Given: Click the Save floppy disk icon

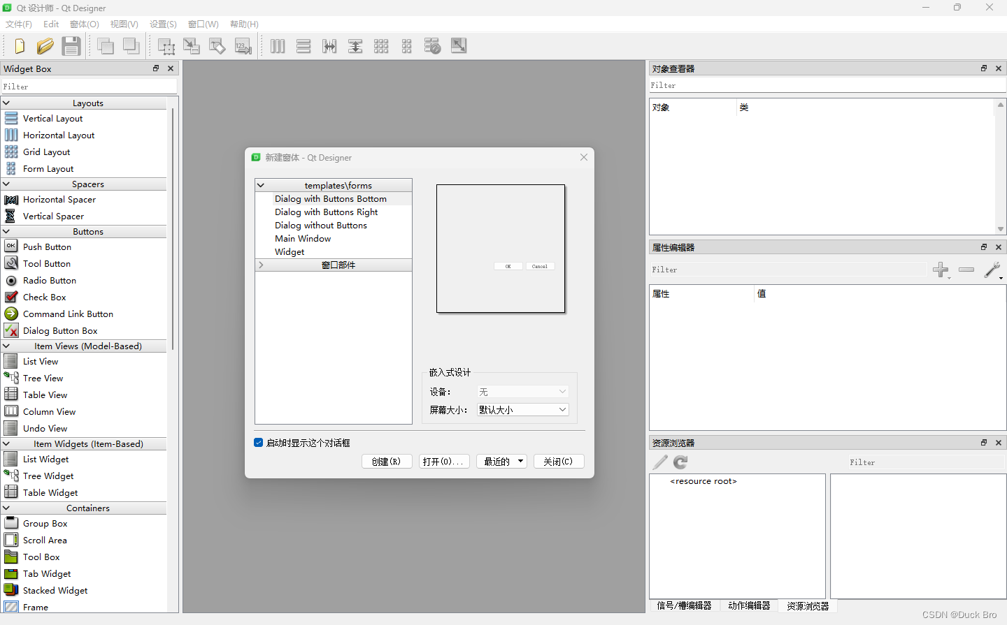Looking at the screenshot, I should tap(71, 46).
